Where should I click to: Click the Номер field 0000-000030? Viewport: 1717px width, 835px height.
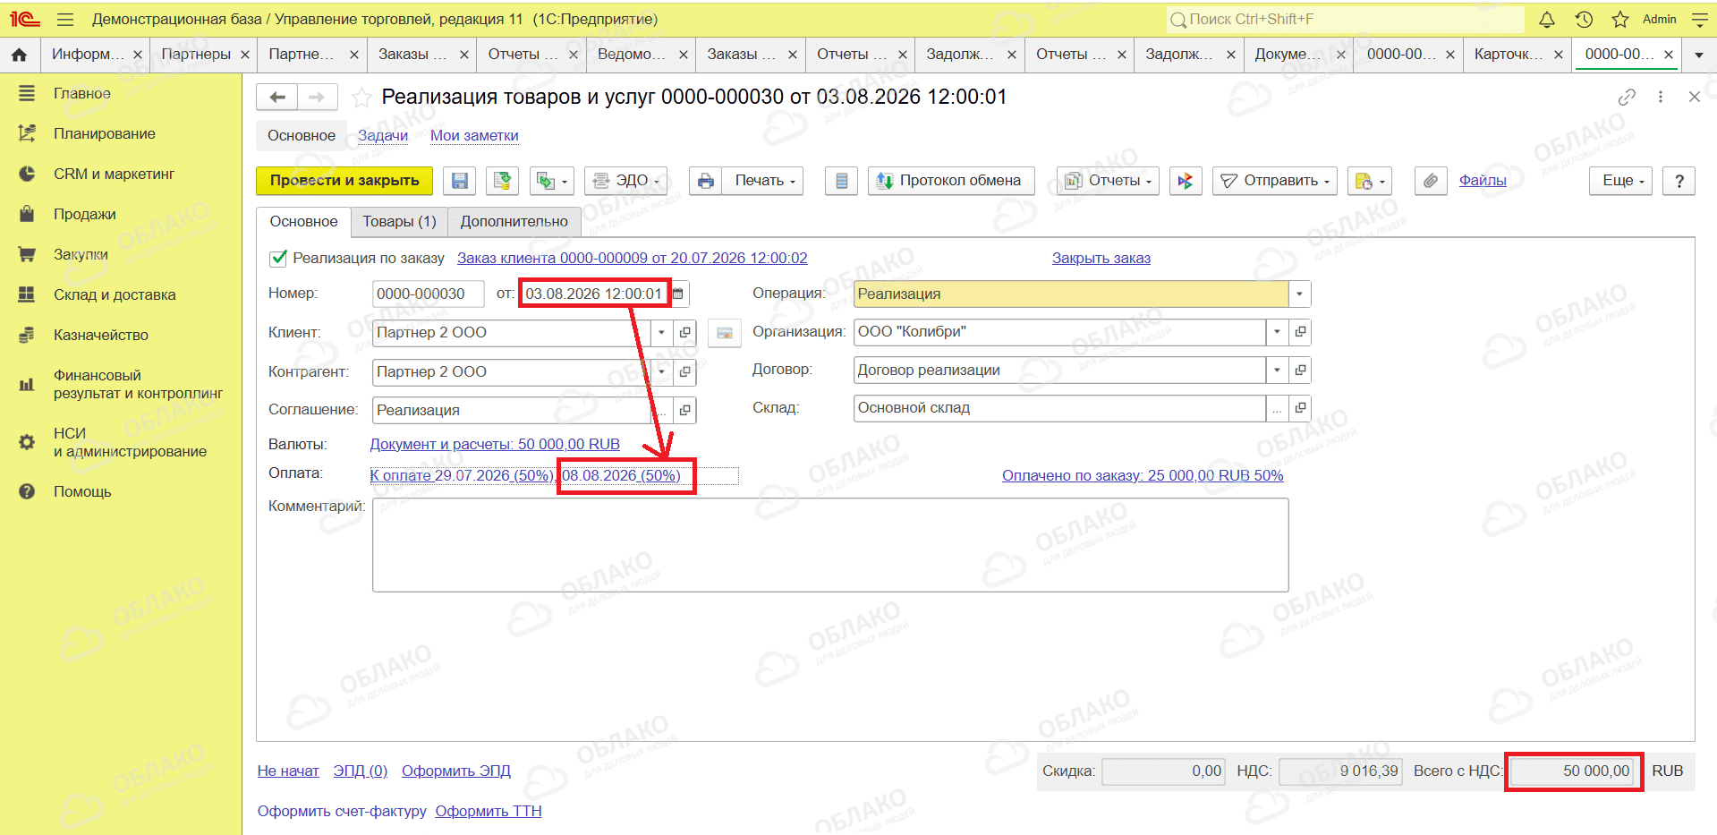[x=428, y=294]
